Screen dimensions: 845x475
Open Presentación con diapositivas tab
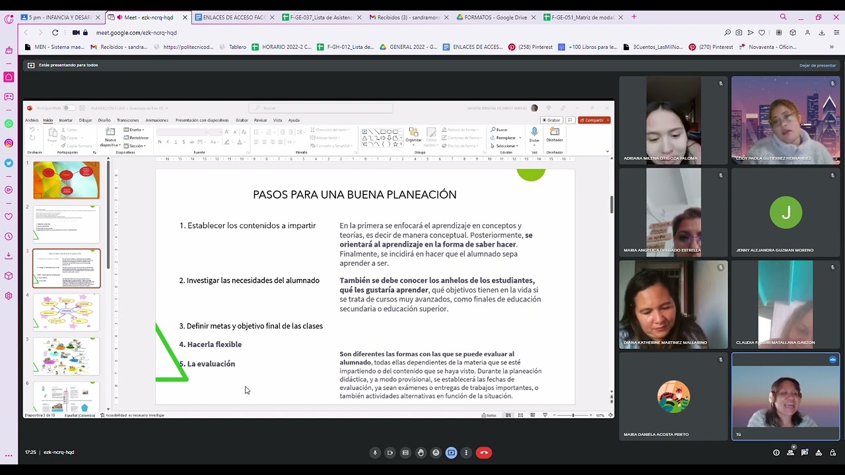pos(201,120)
